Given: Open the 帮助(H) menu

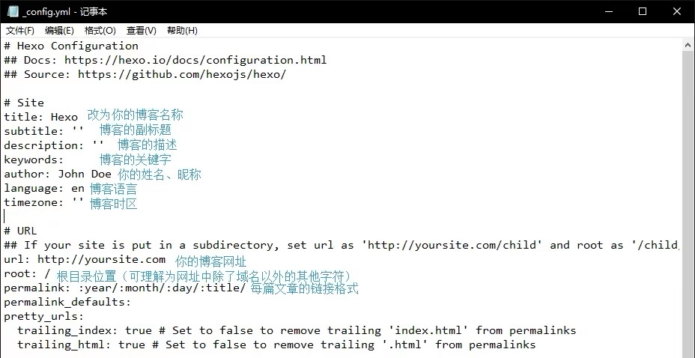Looking at the screenshot, I should (182, 31).
